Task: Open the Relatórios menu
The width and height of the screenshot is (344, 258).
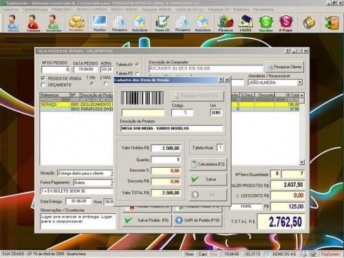Action: 241,10
